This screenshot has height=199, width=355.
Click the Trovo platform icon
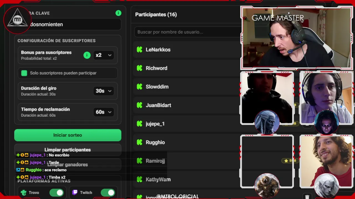[24, 193]
